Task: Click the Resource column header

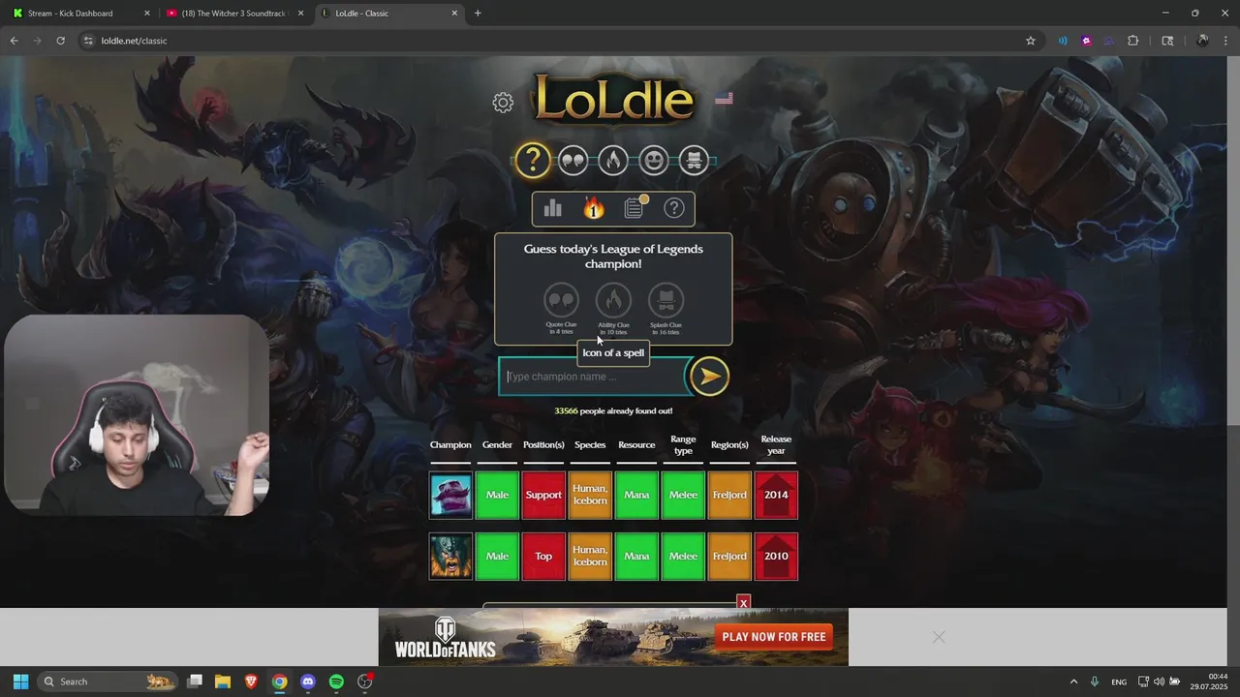Action: pos(636,445)
